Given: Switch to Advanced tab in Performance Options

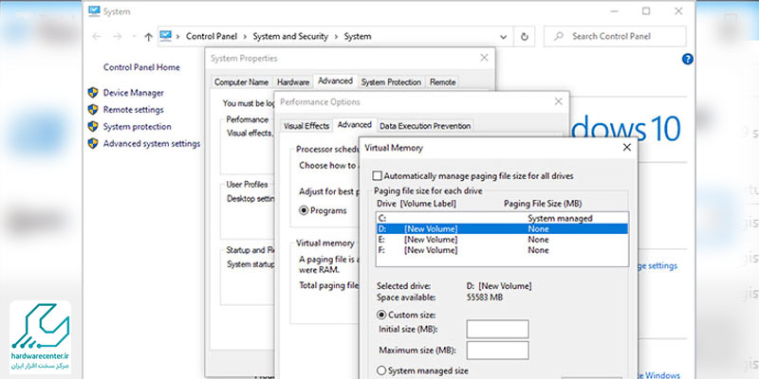Looking at the screenshot, I should click(x=354, y=125).
